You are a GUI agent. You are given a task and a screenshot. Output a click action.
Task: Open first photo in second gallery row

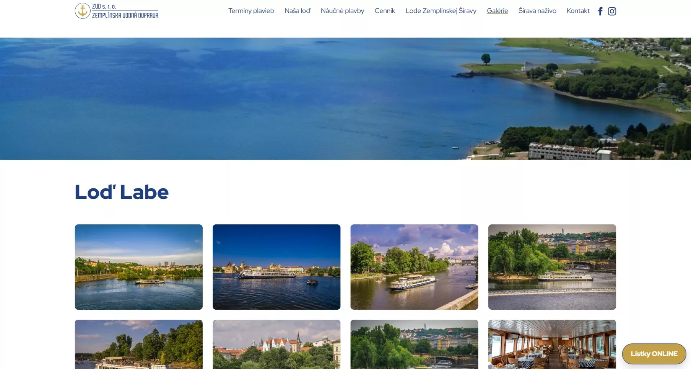click(139, 344)
